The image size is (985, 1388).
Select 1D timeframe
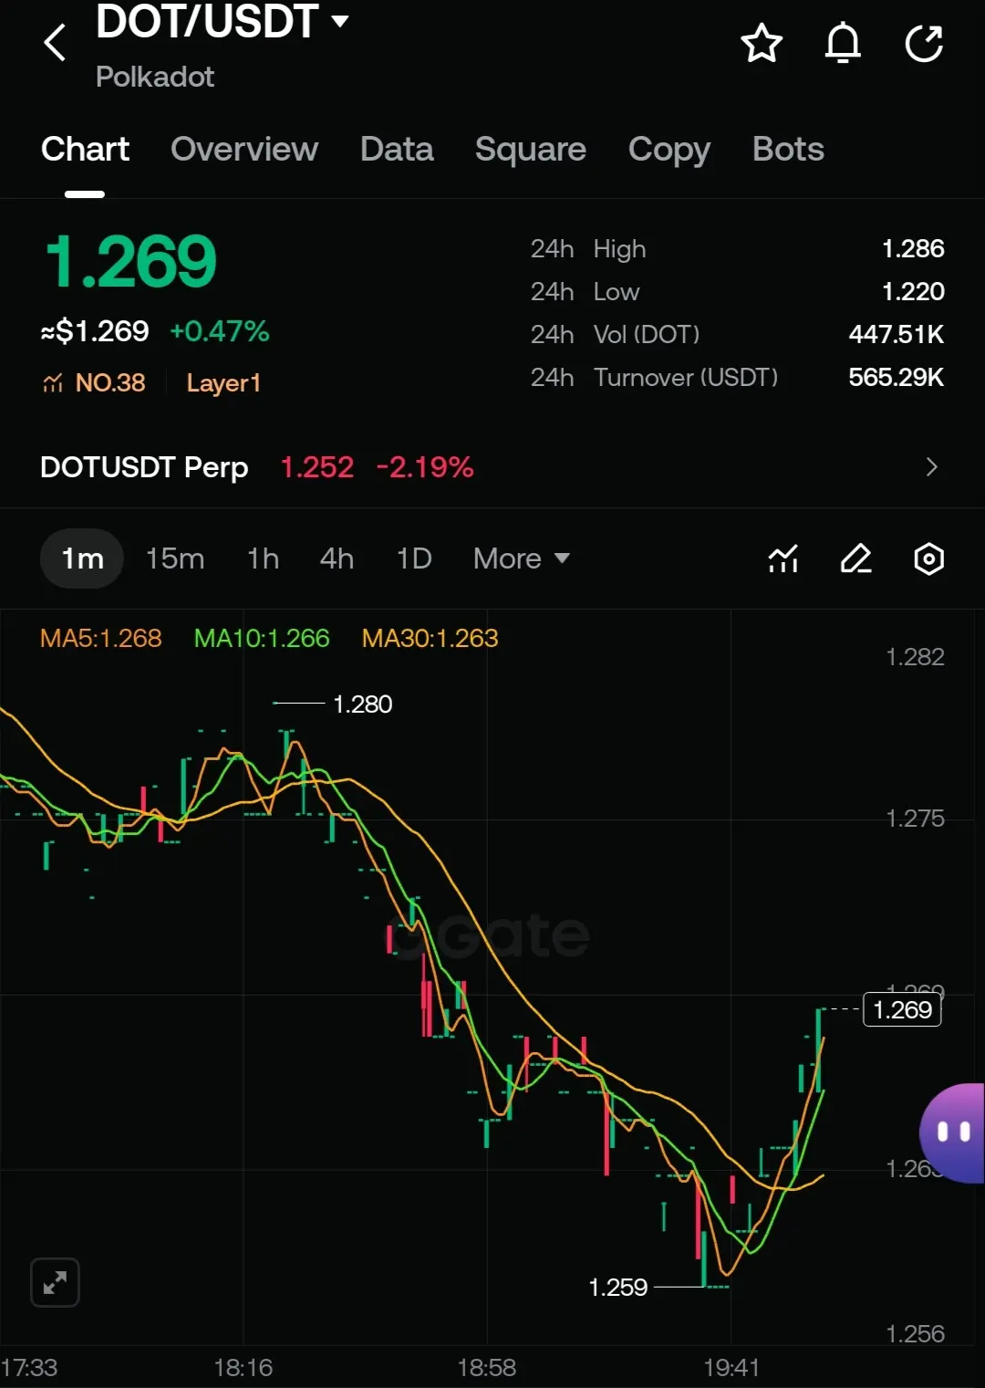point(414,558)
